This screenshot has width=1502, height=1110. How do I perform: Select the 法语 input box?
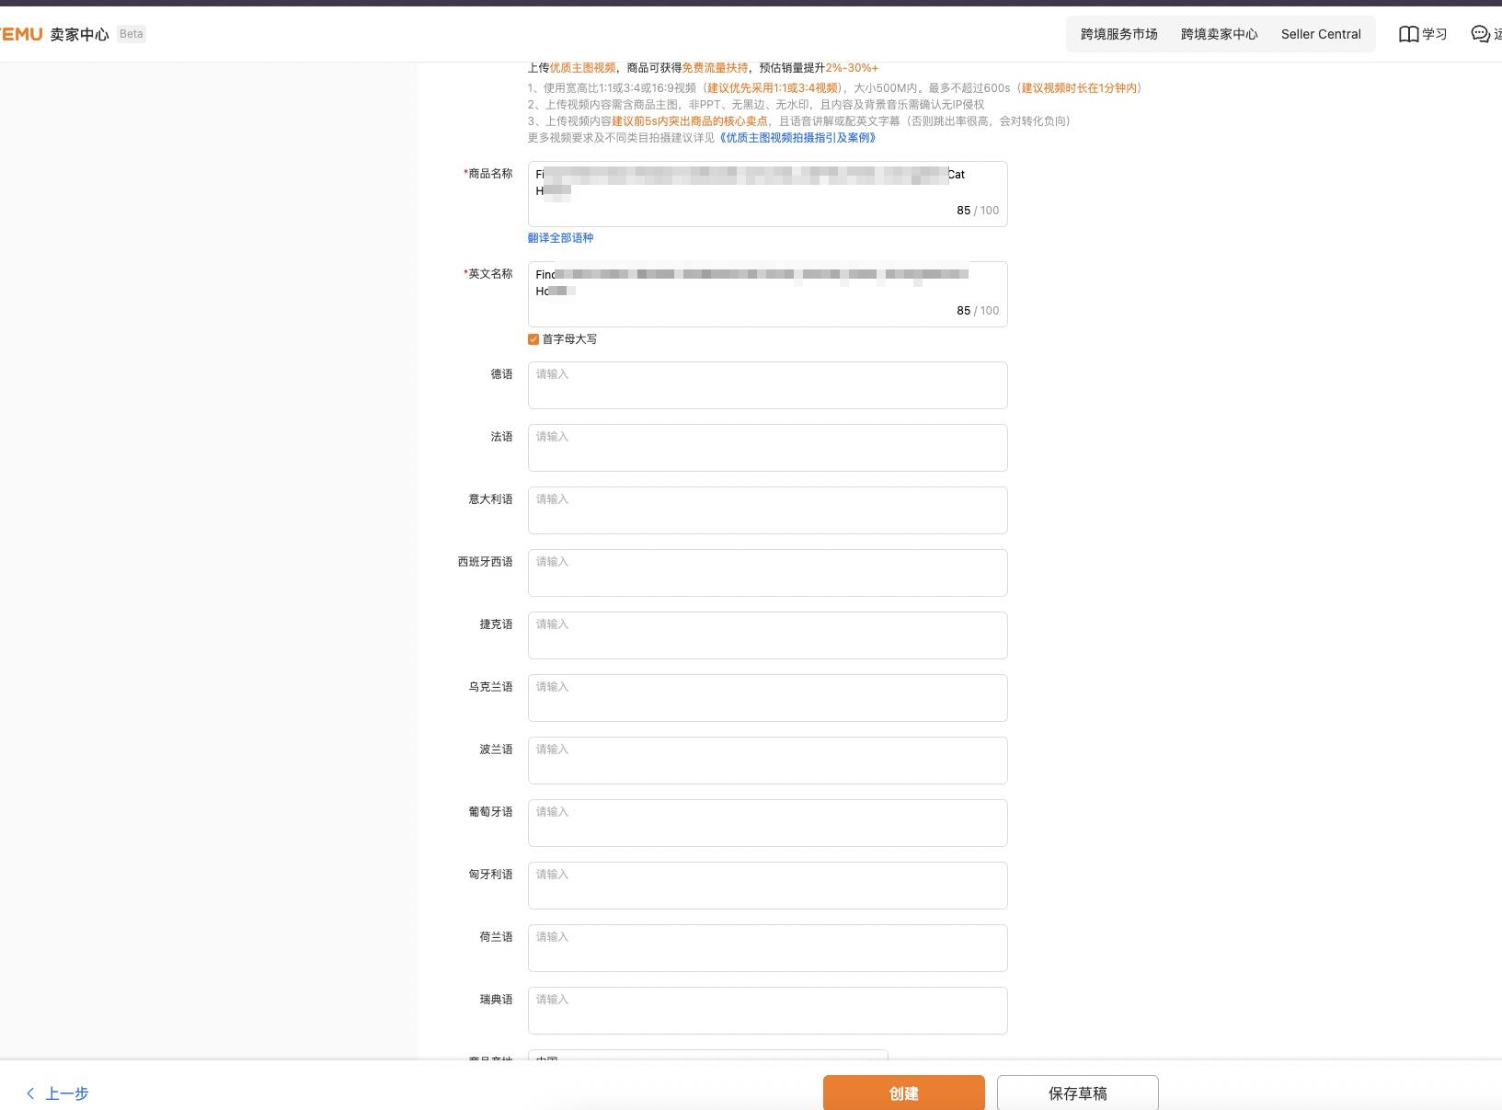(x=767, y=448)
